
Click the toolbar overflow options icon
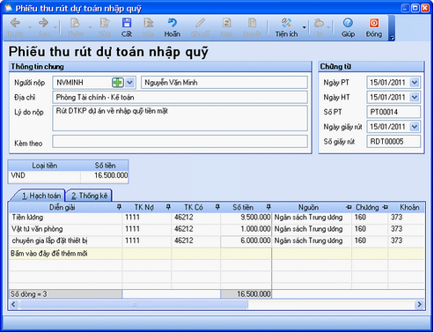pos(392,37)
